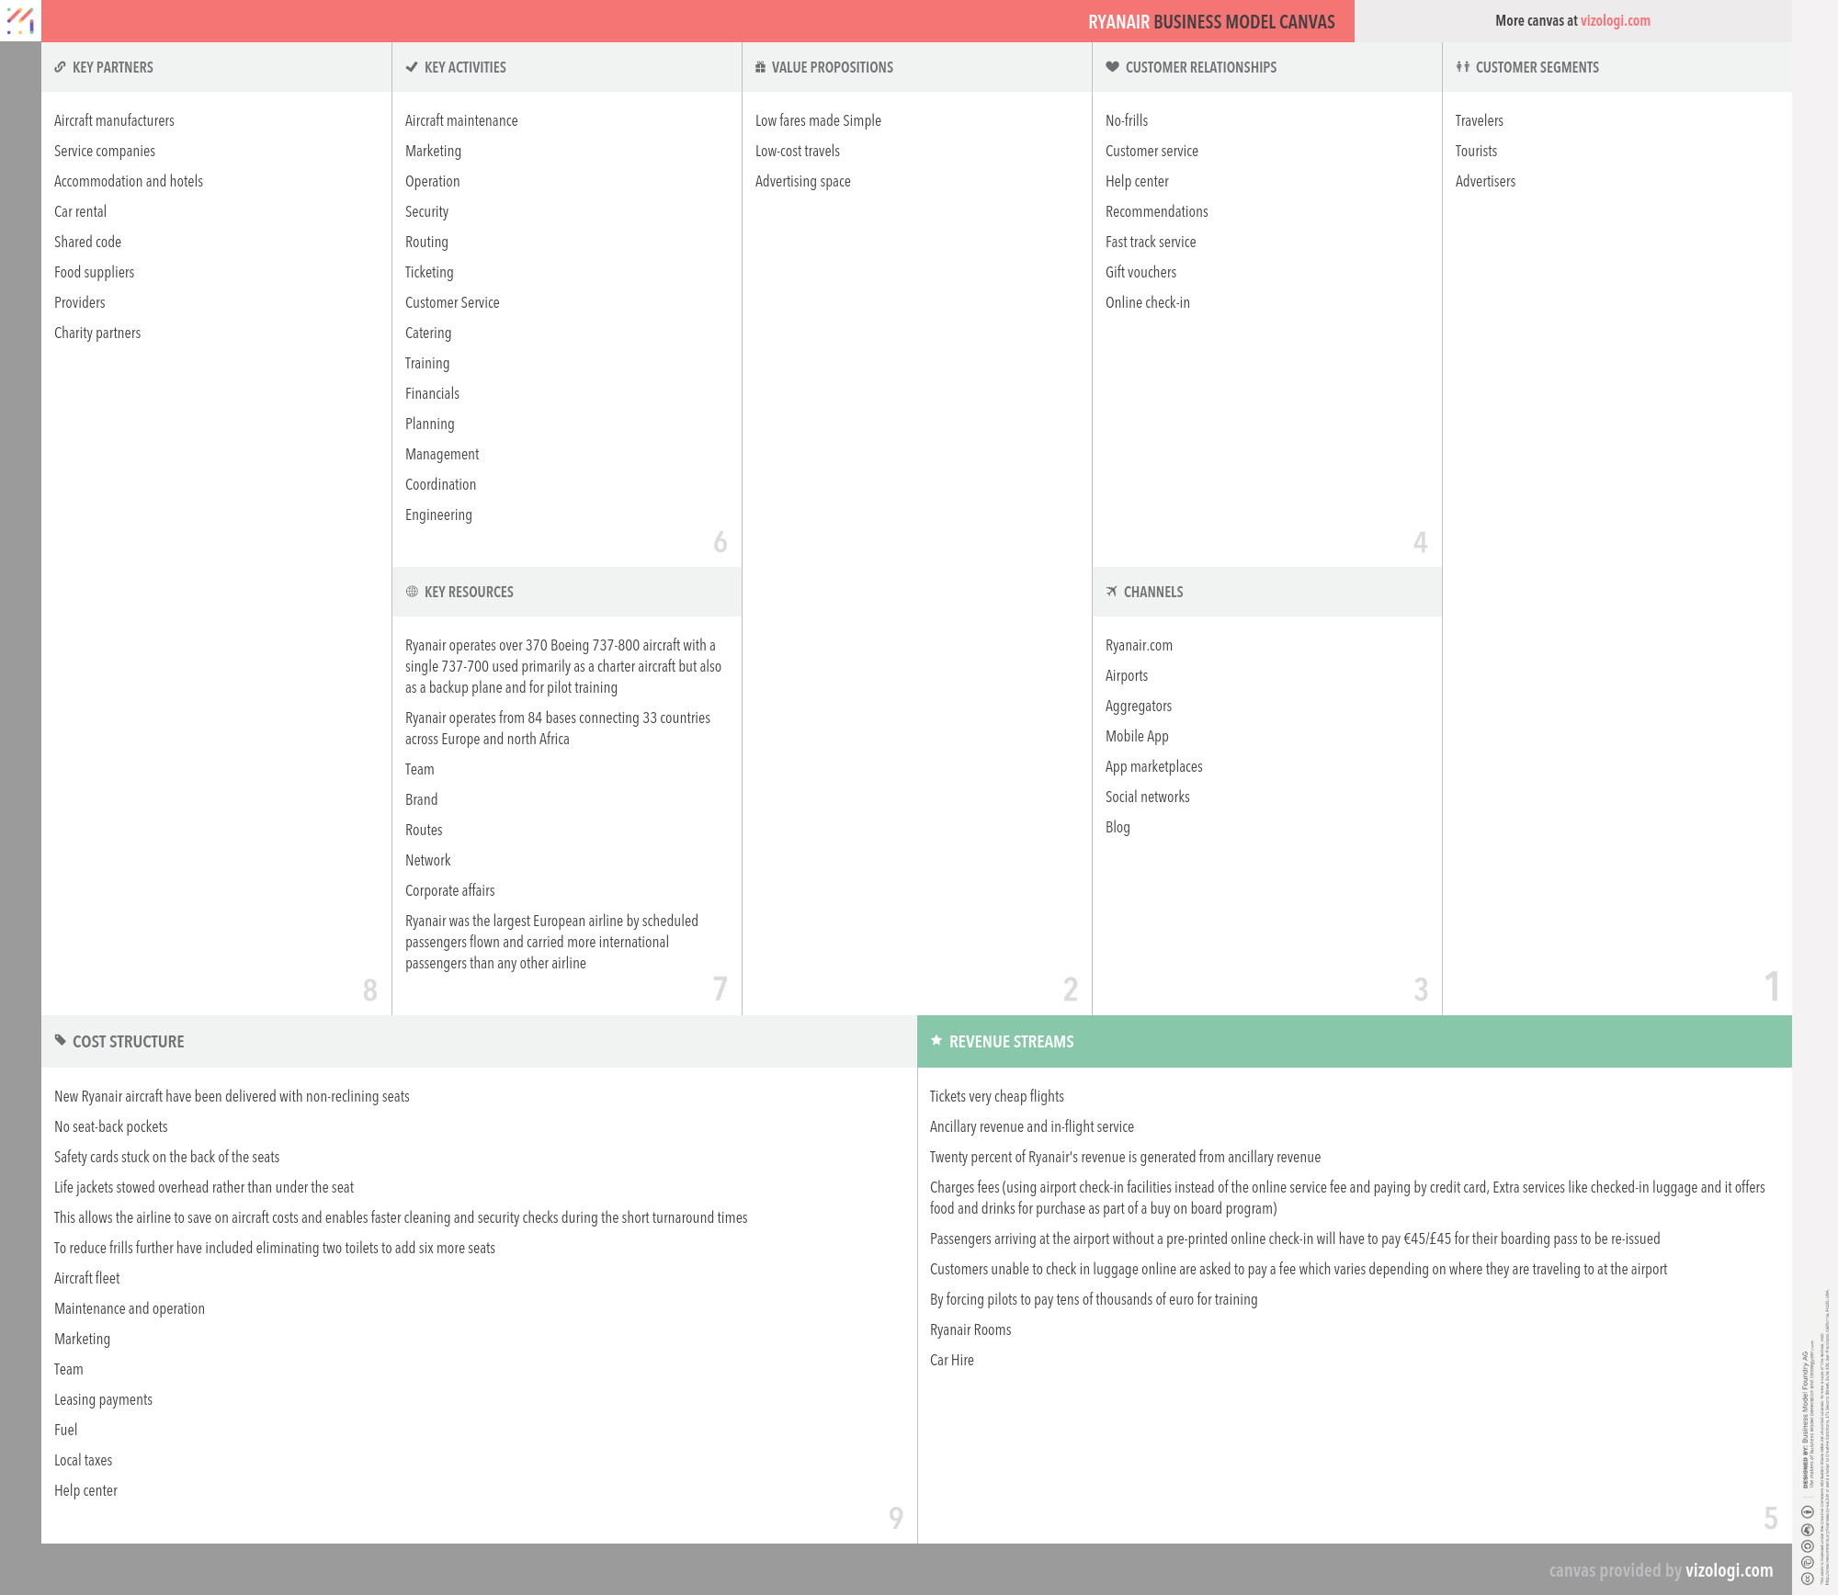Select the Key Partners heading
Screen dimensions: 1838x1595
coord(112,67)
